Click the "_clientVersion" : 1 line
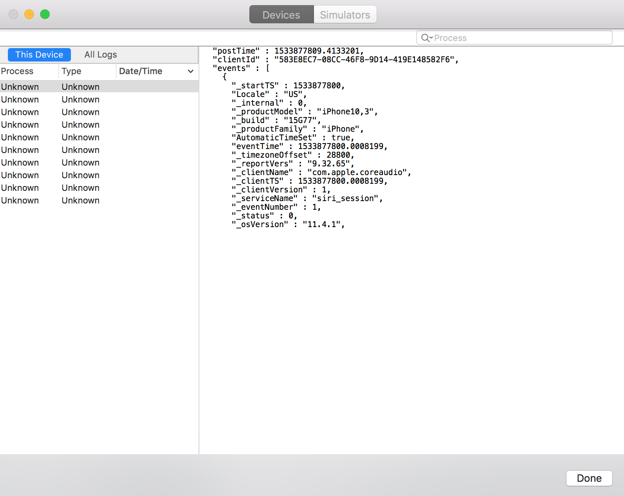Viewport: 624px width, 496px height. tap(281, 190)
